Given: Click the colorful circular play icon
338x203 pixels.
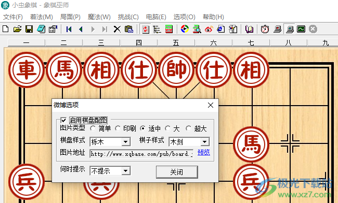Looking at the screenshot, I should point(185,29).
